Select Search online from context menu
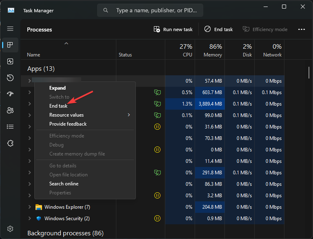Screen dimensions: 313x239 point(64,184)
